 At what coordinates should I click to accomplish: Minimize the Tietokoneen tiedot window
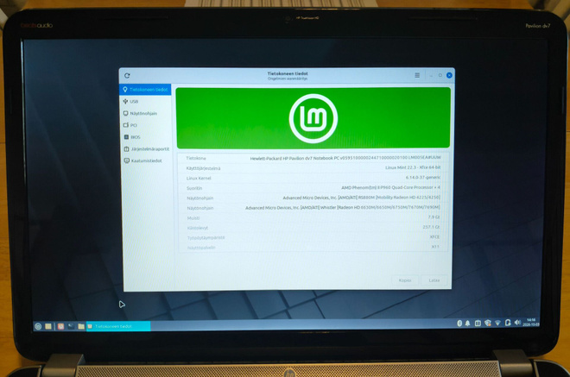pyautogui.click(x=431, y=76)
